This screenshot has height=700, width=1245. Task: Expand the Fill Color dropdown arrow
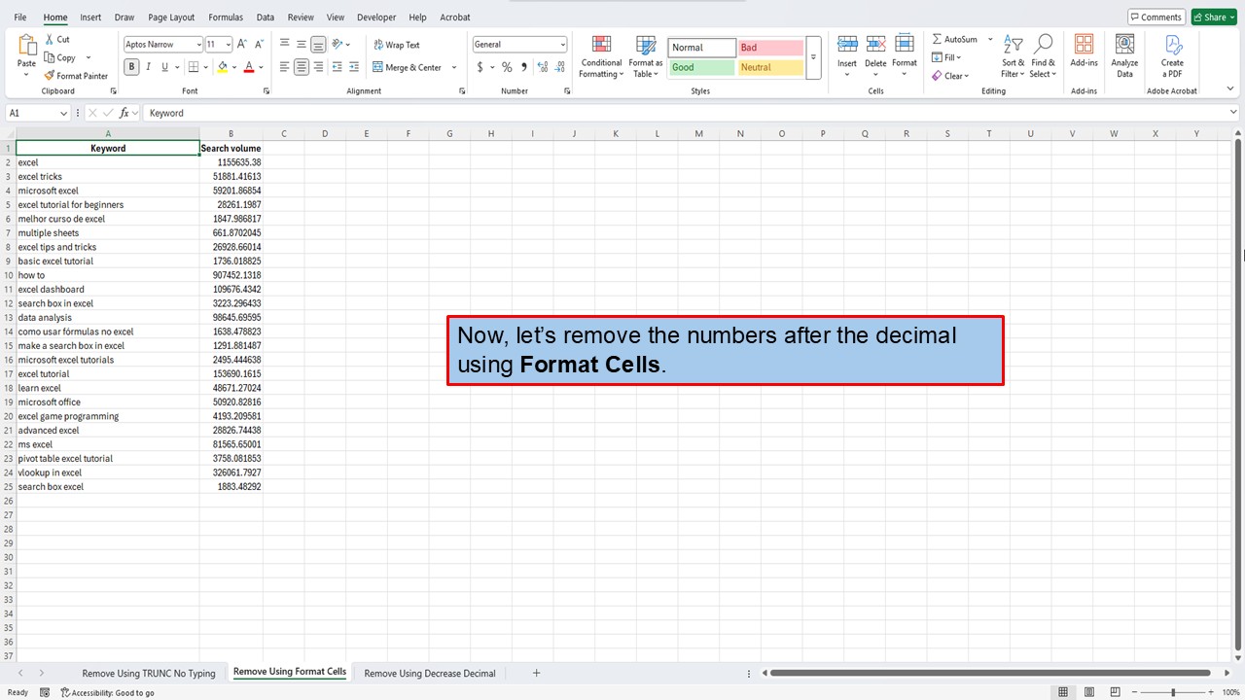pyautogui.click(x=232, y=66)
